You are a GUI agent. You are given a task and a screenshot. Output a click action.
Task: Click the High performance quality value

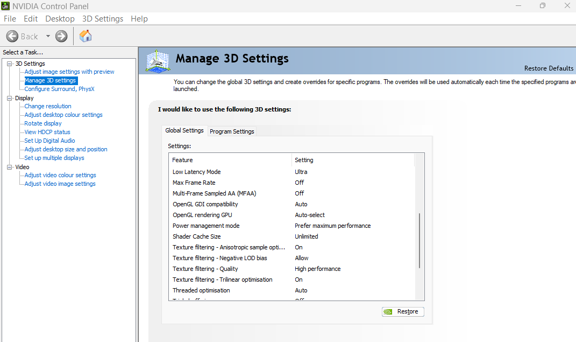[317, 269]
